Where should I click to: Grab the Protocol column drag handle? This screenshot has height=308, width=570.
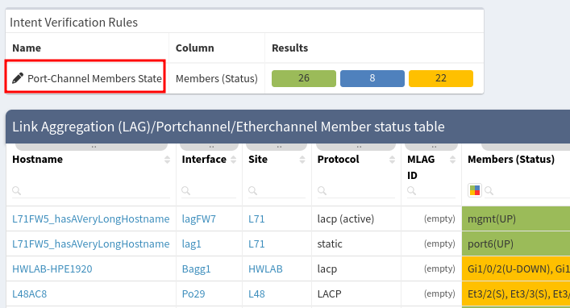coord(356,147)
